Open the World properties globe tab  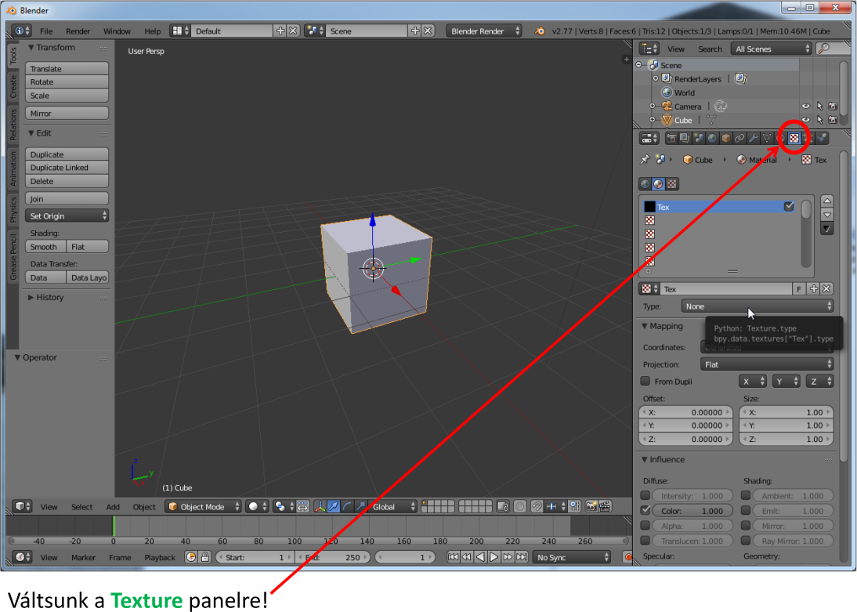point(711,139)
